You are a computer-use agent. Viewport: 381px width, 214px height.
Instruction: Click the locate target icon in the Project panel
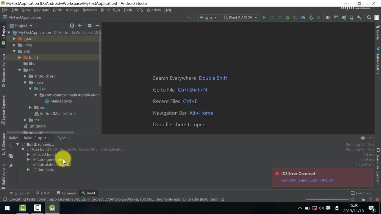72,26
